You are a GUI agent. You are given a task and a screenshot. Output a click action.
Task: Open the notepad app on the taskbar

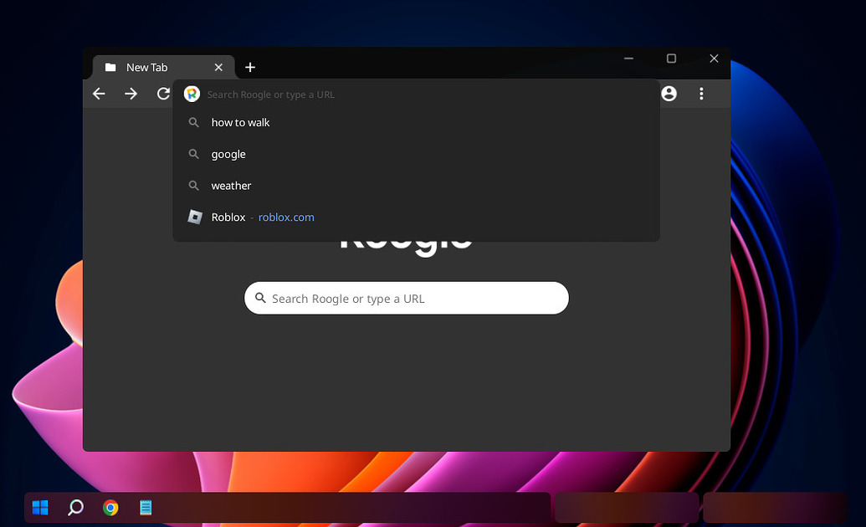tap(146, 507)
